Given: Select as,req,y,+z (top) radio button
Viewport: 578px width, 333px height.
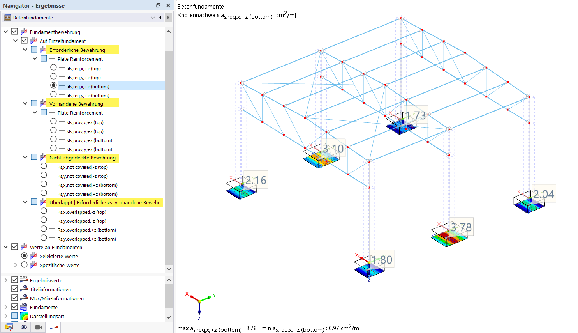Looking at the screenshot, I should (x=54, y=76).
